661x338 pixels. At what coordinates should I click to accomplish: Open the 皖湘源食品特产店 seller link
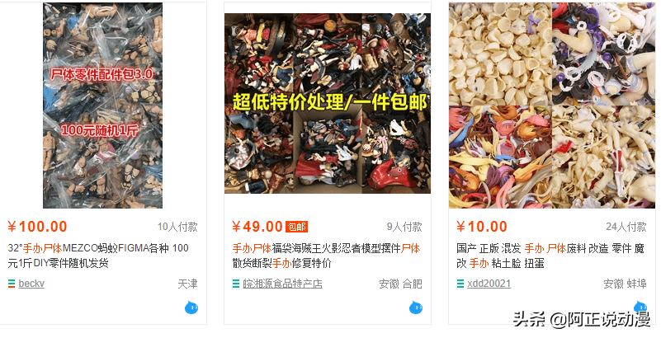click(x=282, y=284)
